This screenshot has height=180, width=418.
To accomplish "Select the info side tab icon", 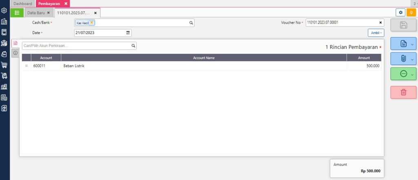I will [16, 53].
